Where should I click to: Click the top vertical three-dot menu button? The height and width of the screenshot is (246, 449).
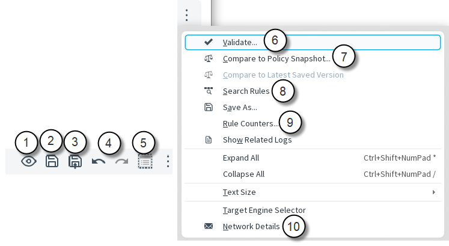(x=188, y=14)
